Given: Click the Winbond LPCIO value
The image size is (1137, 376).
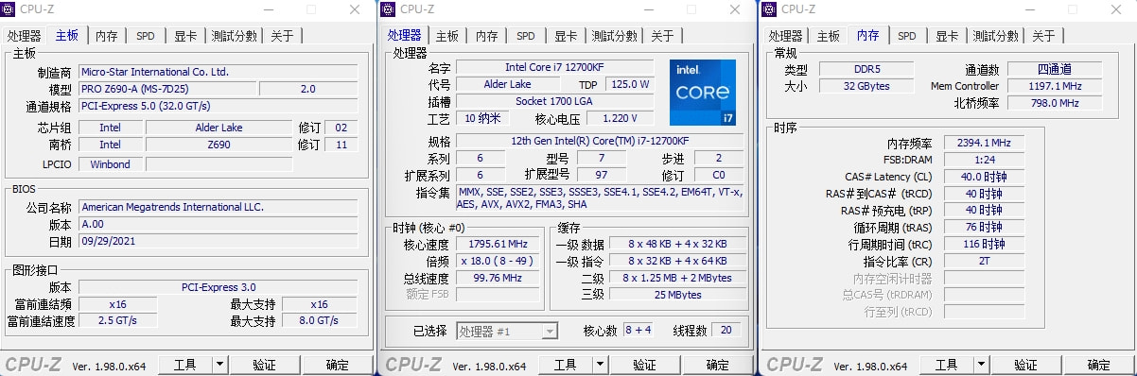Looking at the screenshot, I should point(111,163).
